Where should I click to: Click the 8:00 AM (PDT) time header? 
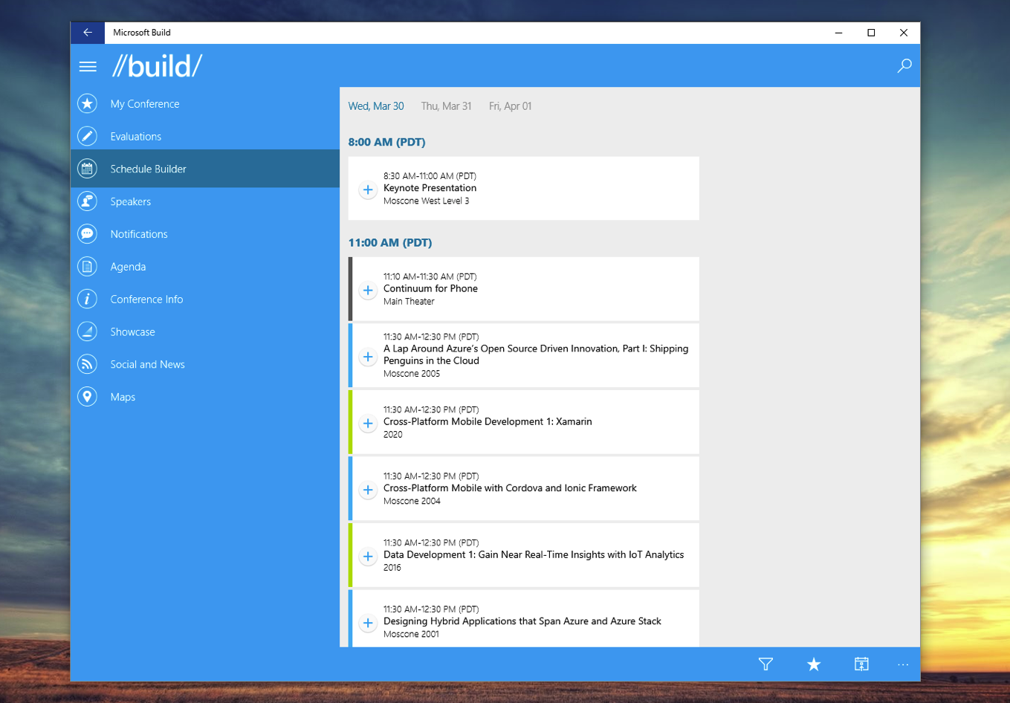click(386, 142)
